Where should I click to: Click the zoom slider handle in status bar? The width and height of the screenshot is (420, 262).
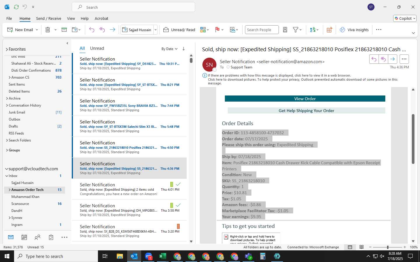pos(388,247)
